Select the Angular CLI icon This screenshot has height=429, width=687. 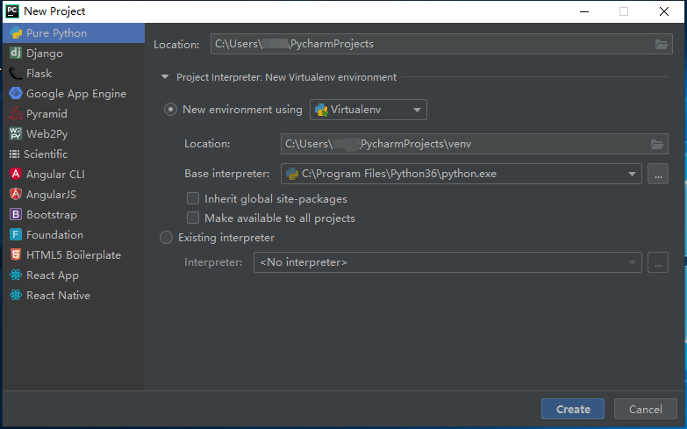click(16, 175)
